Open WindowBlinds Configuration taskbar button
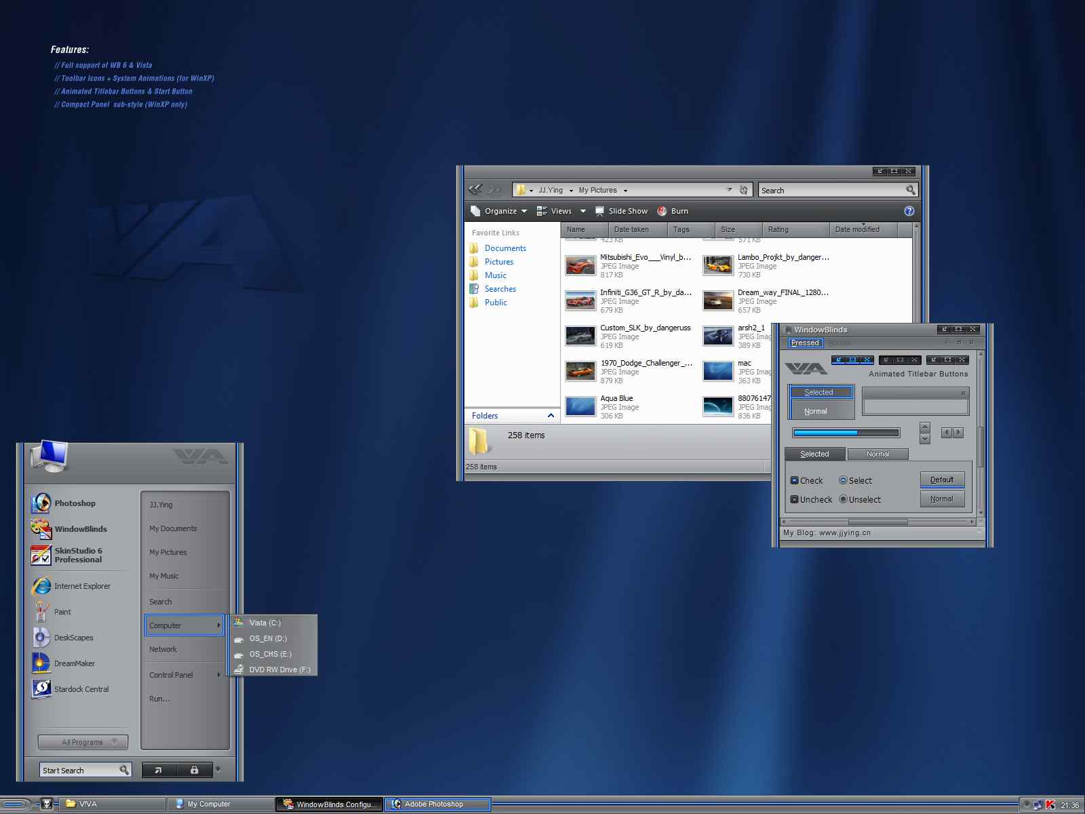This screenshot has height=814, width=1085. (329, 805)
